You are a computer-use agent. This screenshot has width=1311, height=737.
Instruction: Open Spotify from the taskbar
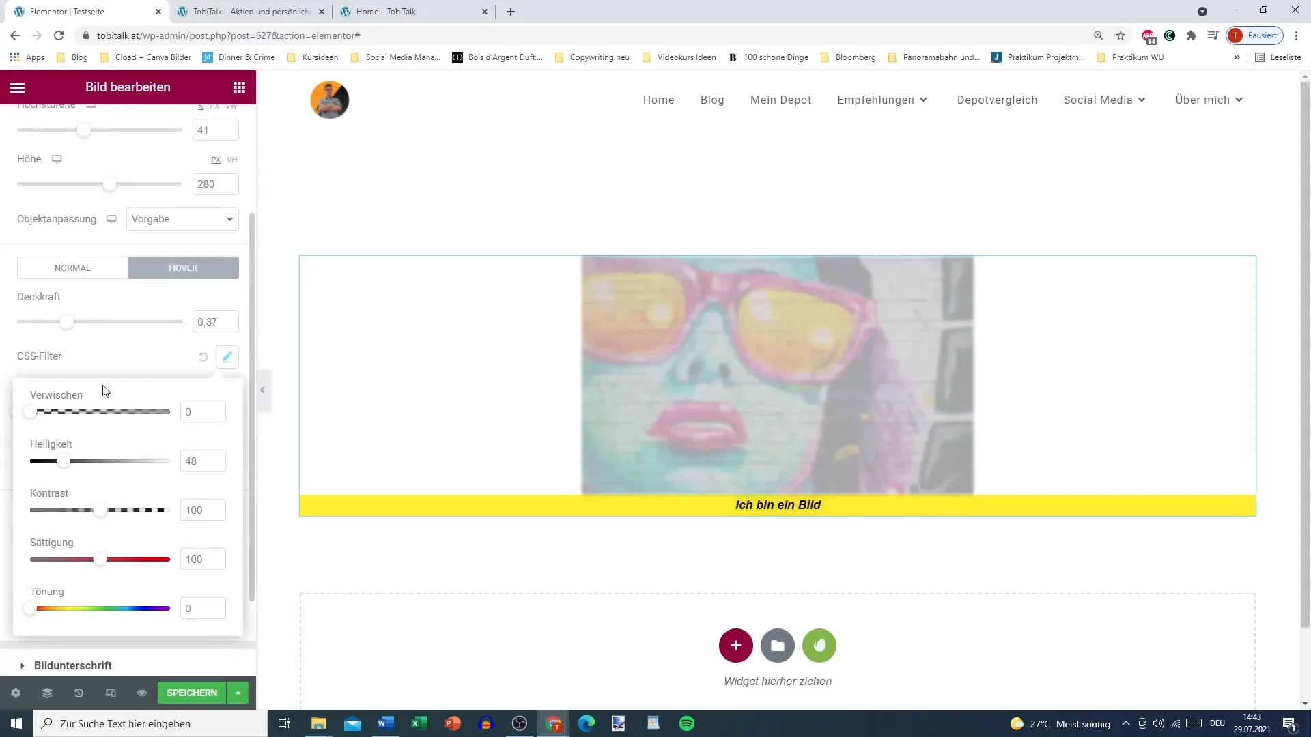click(x=687, y=723)
